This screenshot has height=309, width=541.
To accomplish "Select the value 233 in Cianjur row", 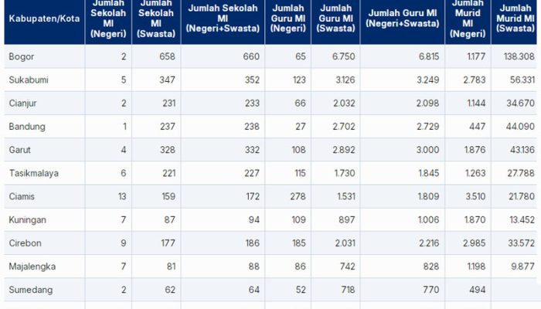I will point(251,104).
